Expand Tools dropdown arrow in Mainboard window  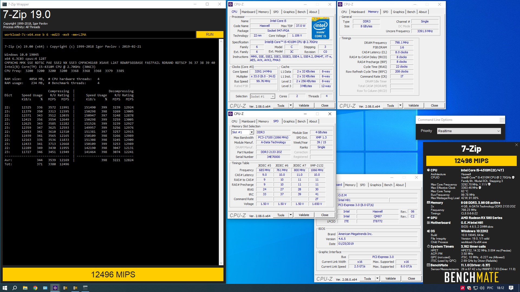coord(377,278)
